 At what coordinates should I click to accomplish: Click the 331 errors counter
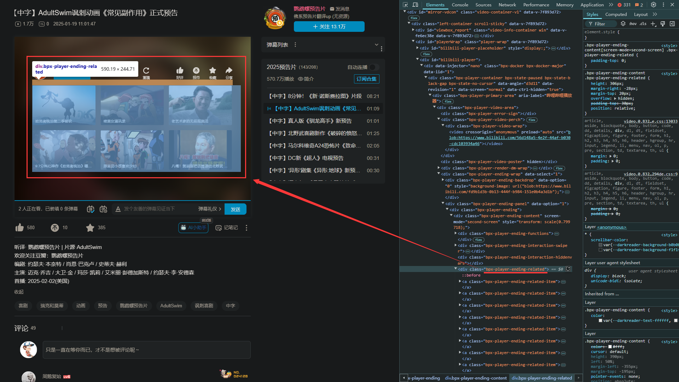point(624,5)
